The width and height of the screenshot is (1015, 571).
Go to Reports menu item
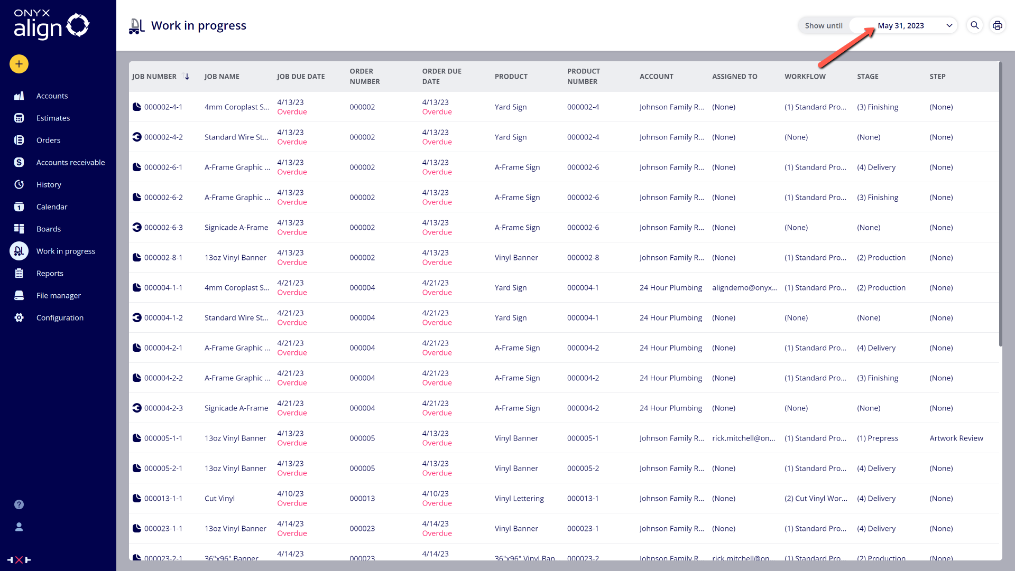tap(50, 273)
